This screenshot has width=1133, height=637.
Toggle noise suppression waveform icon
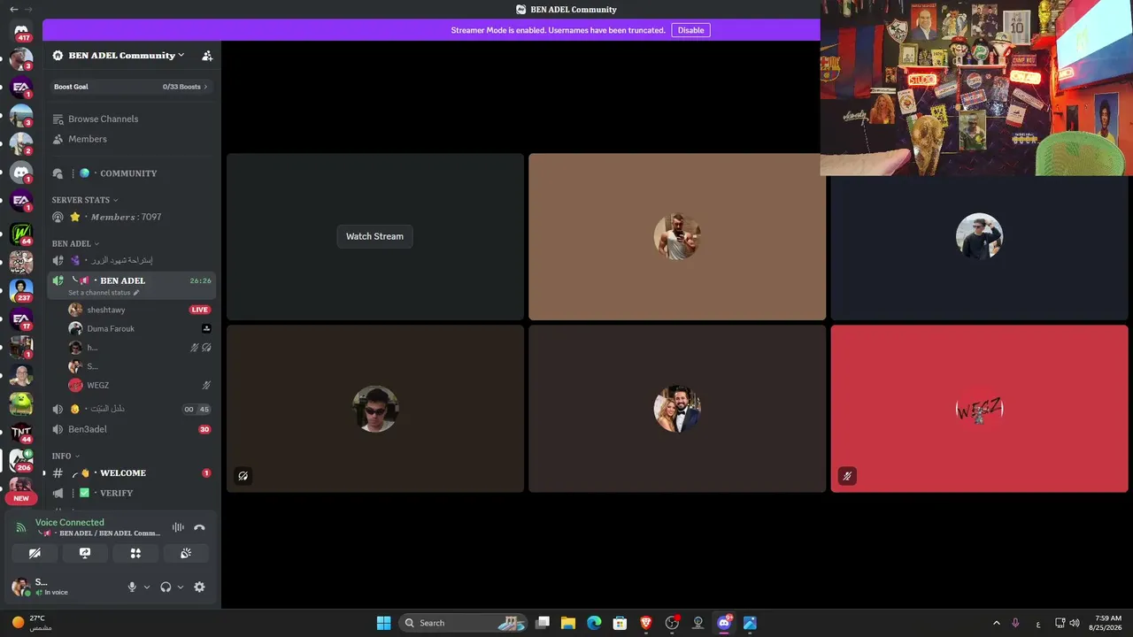click(178, 527)
